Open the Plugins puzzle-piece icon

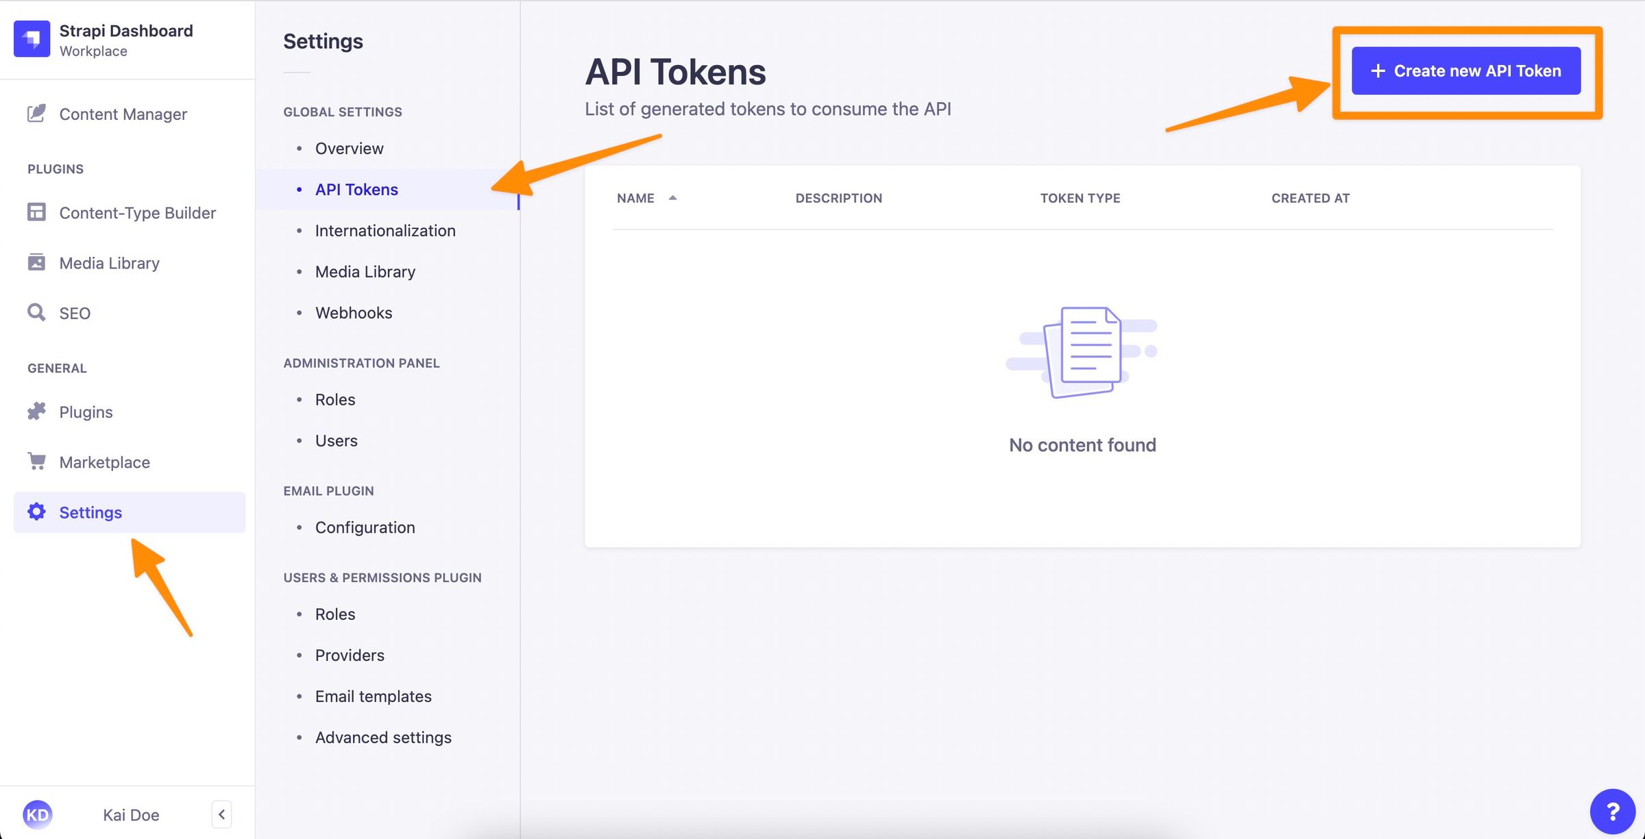[x=36, y=412]
